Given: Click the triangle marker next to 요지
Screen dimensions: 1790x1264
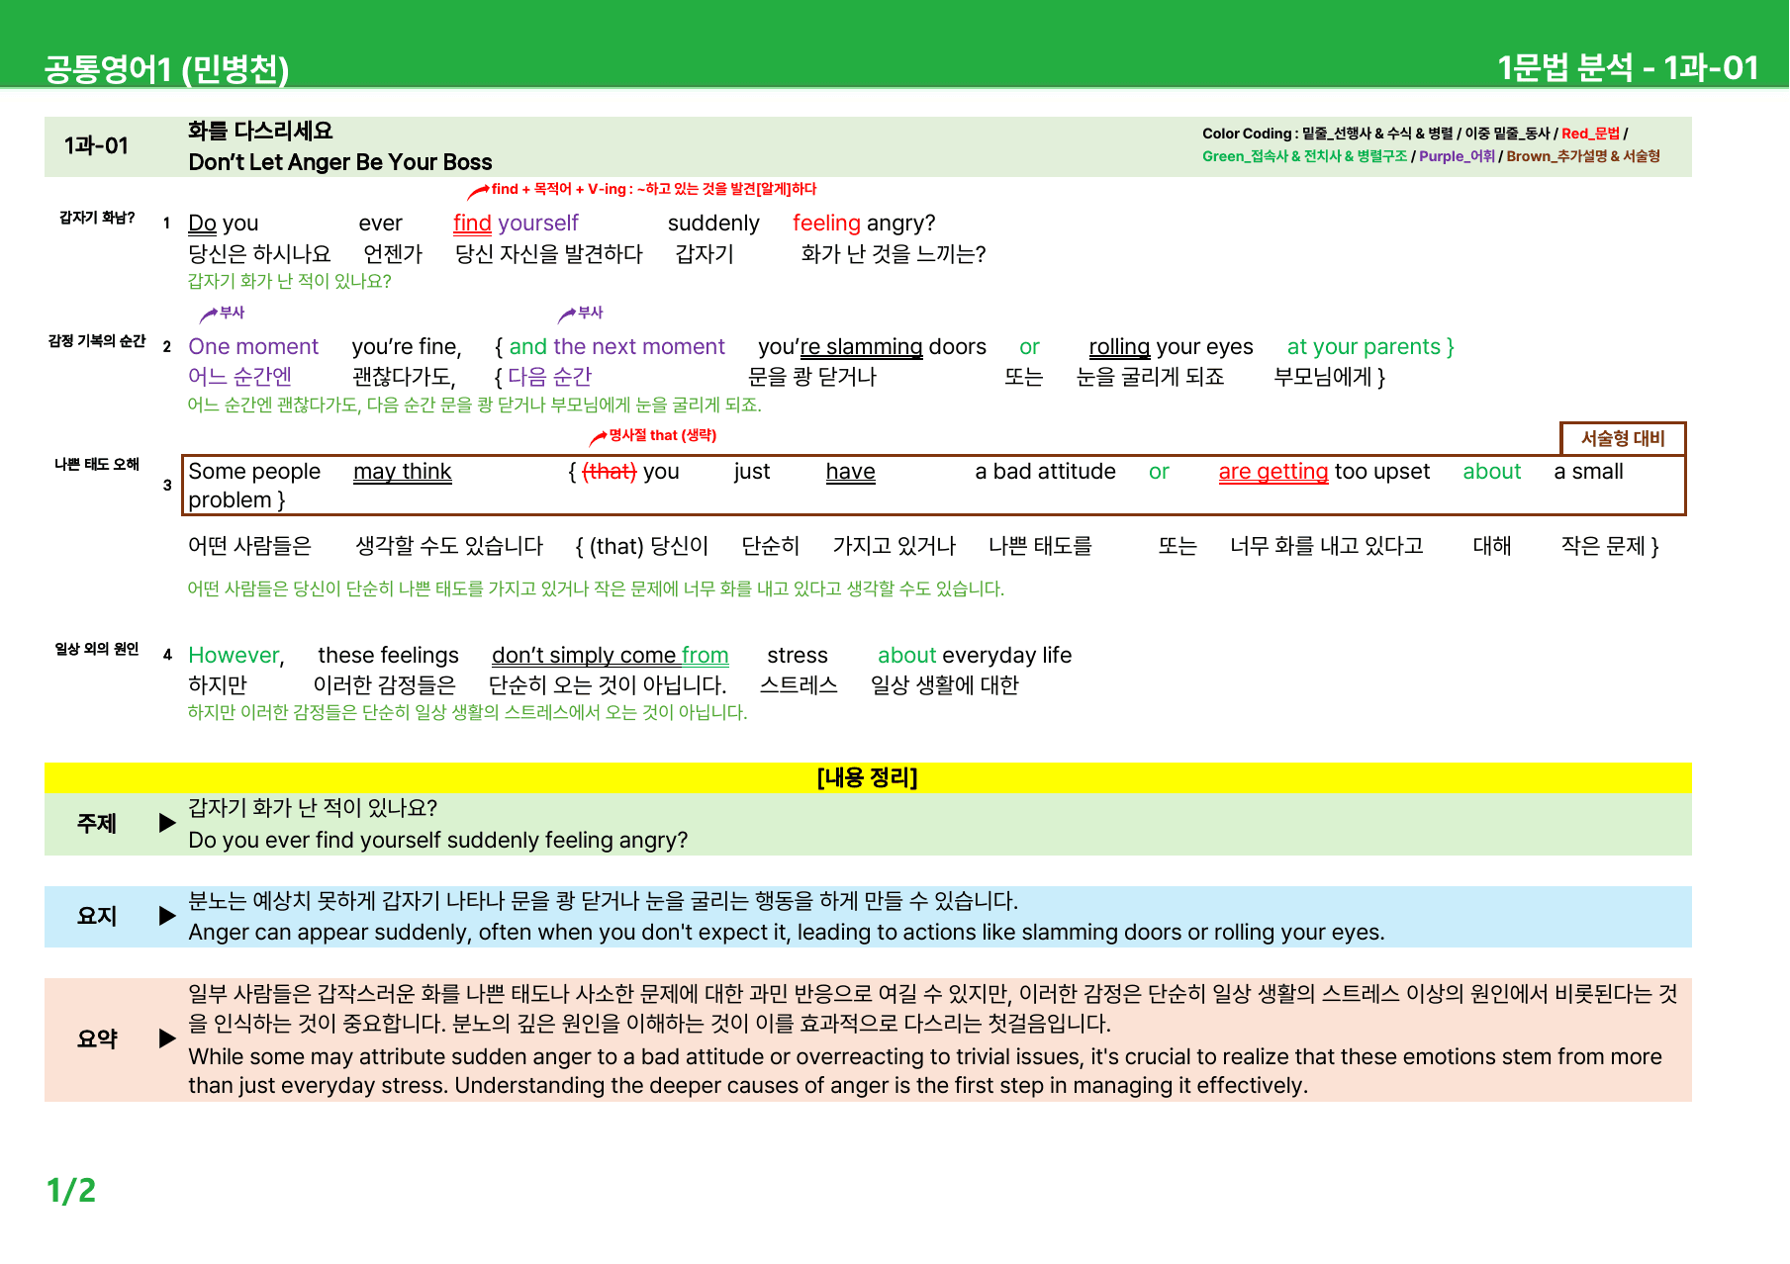Looking at the screenshot, I should pos(167,916).
